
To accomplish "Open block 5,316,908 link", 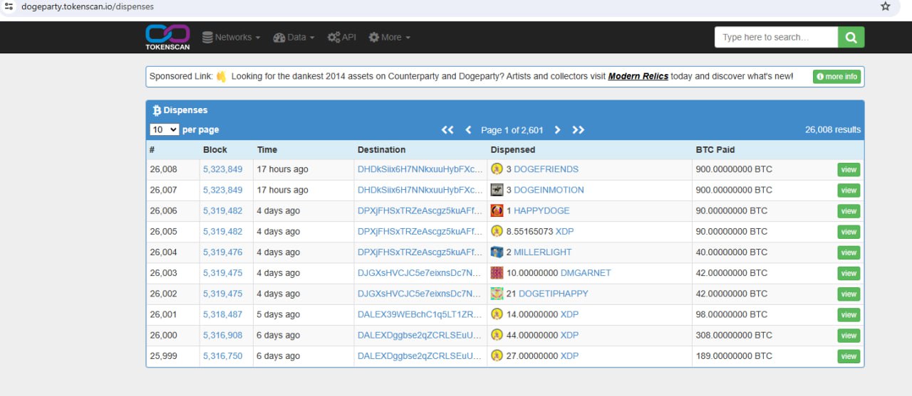I will click(222, 335).
